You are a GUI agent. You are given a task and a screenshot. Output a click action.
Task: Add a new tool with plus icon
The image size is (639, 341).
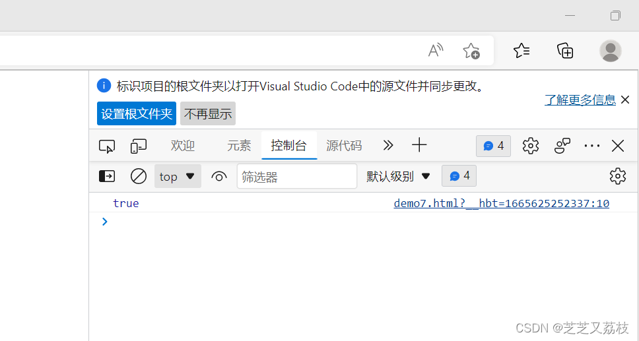click(x=419, y=145)
